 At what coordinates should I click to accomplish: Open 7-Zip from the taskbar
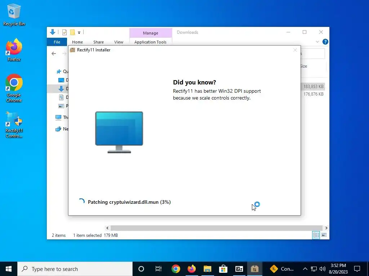click(x=239, y=269)
